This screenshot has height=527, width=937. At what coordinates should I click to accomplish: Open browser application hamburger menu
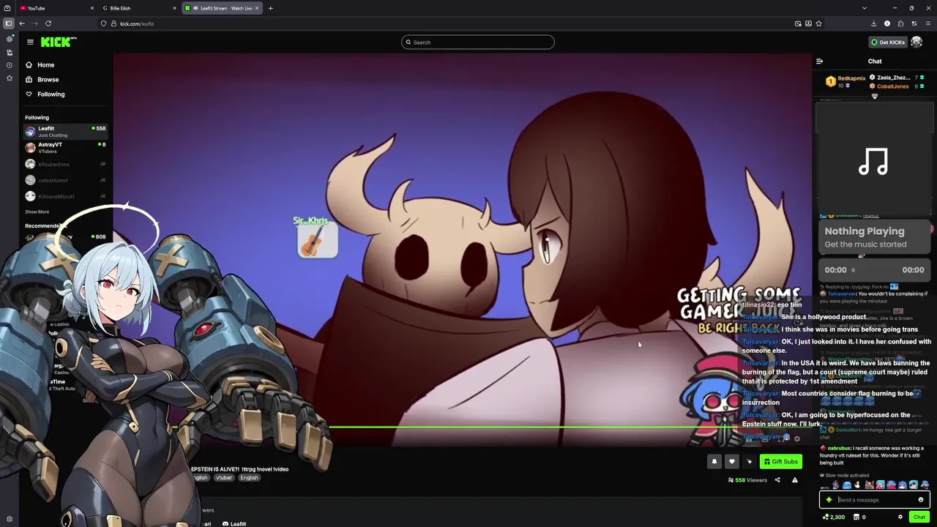(927, 23)
